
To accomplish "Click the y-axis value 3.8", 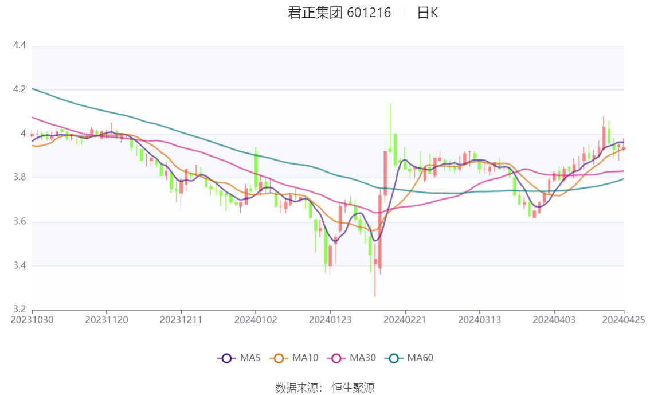I will point(19,177).
